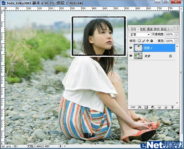Hide the 图层 2 layer
The image size is (184, 149).
pos(131,48)
